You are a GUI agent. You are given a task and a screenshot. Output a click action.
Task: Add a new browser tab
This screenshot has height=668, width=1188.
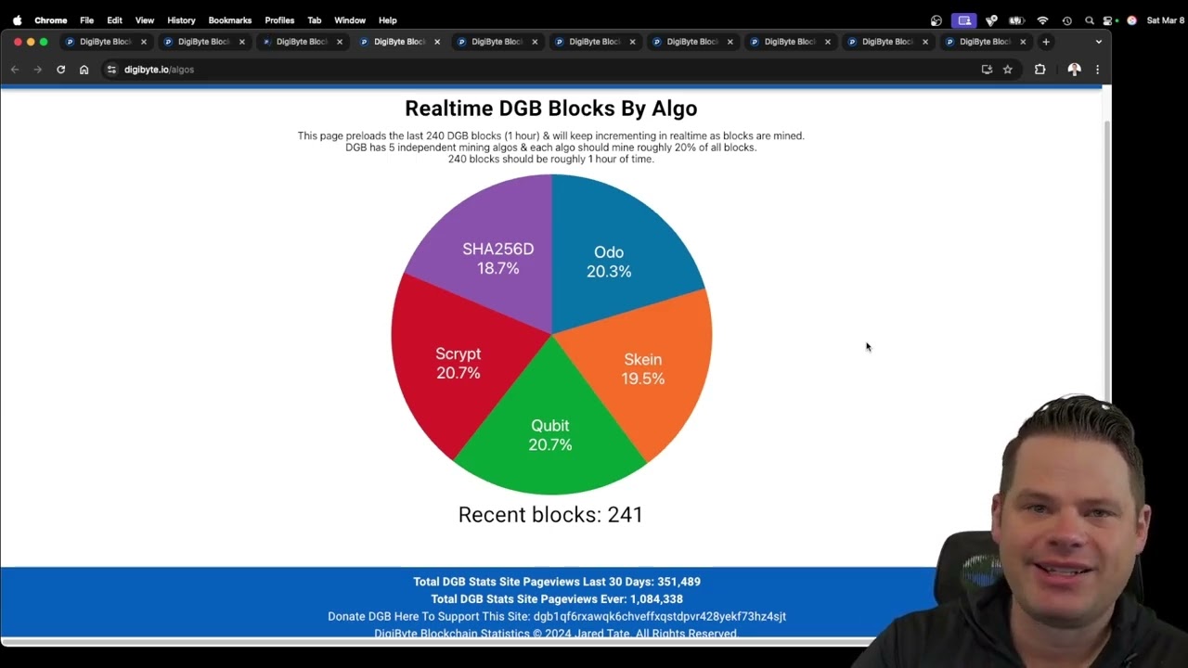pos(1046,42)
